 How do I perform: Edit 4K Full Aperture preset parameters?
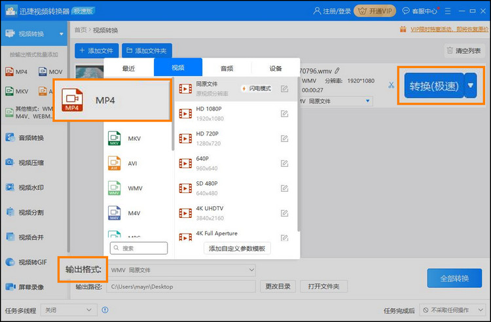point(284,238)
